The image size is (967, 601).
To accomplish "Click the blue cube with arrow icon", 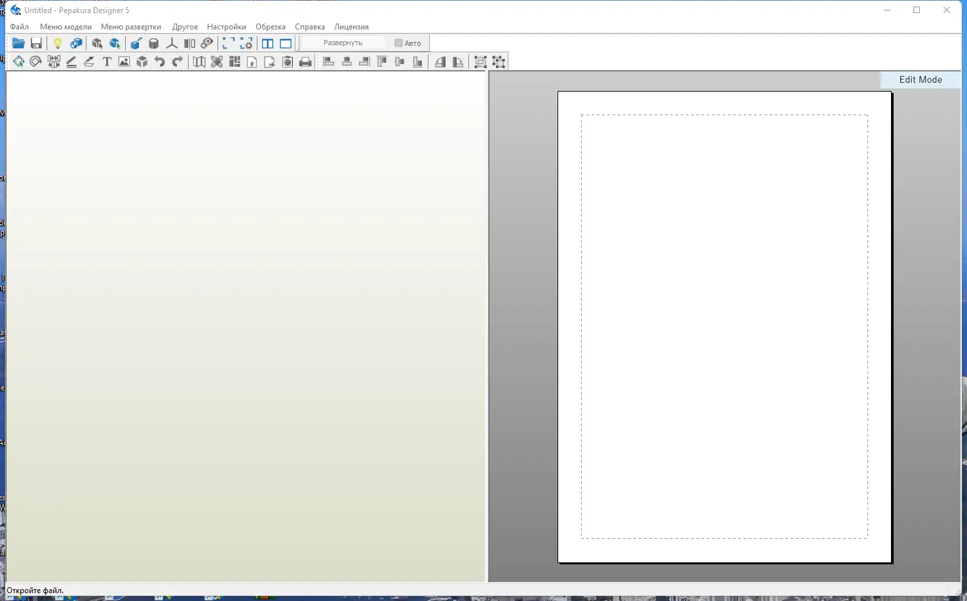I will (x=136, y=43).
